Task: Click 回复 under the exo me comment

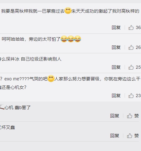Action: (x=116, y=96)
